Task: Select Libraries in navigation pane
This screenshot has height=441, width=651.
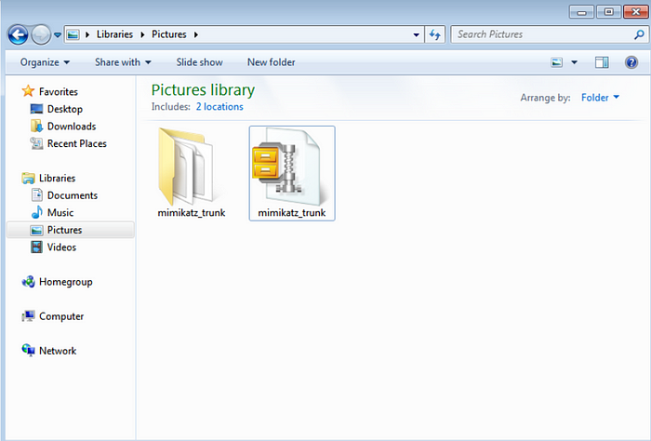Action: point(58,178)
